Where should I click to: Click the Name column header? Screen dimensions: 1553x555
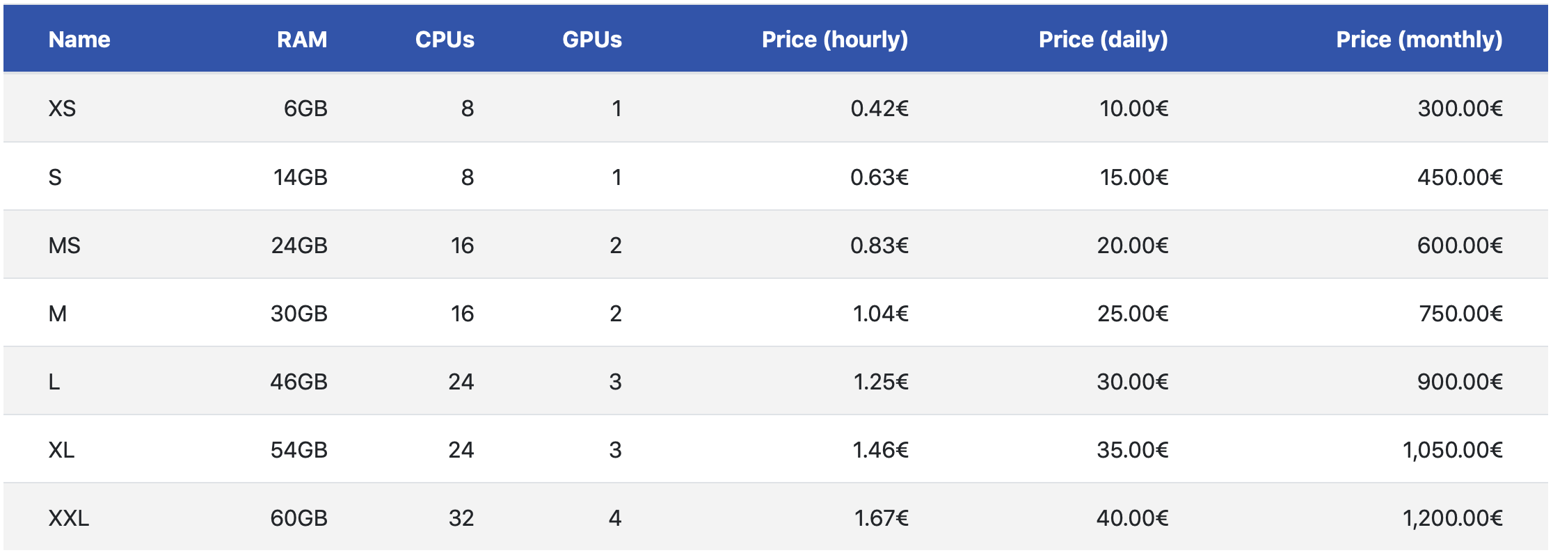79,40
